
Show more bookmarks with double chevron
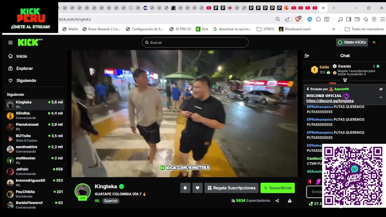point(334,29)
